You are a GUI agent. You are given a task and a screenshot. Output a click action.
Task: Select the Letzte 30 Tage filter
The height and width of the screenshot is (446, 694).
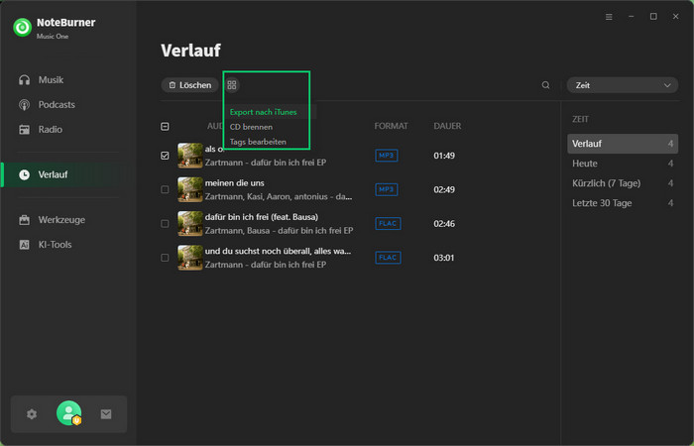tap(623, 203)
